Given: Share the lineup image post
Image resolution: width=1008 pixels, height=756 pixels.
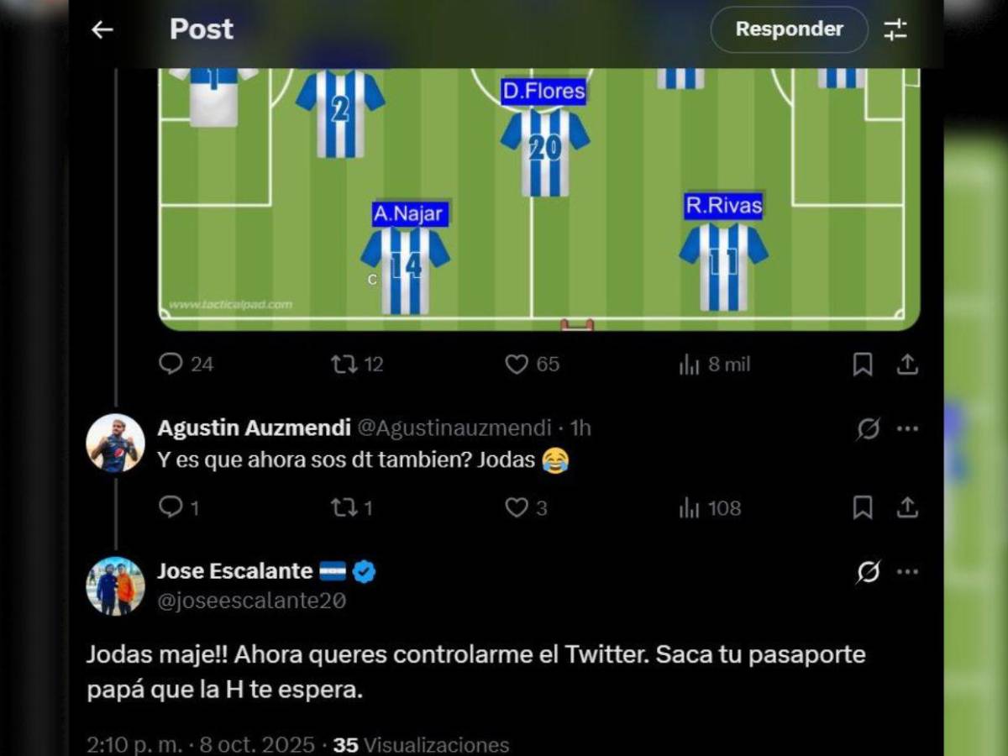Looking at the screenshot, I should coord(907,364).
